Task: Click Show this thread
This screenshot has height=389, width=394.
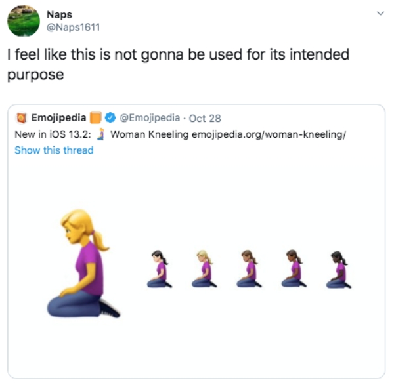Action: tap(54, 150)
